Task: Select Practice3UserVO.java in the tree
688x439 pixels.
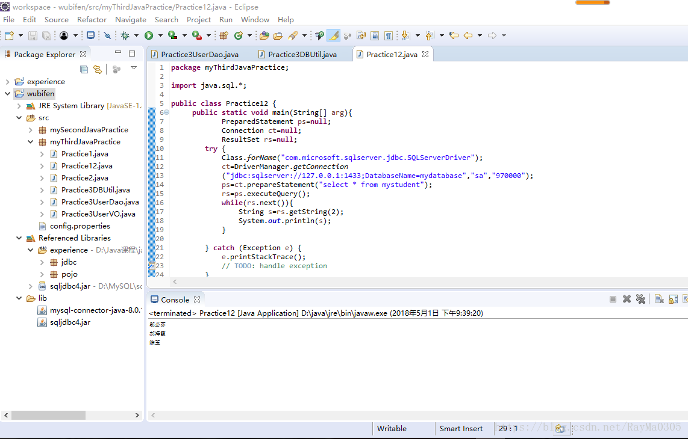Action: [98, 214]
